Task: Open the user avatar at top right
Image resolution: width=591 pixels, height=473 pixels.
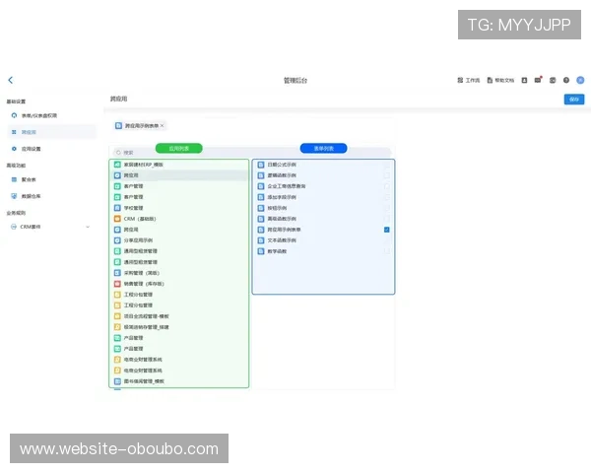Action: [x=581, y=80]
